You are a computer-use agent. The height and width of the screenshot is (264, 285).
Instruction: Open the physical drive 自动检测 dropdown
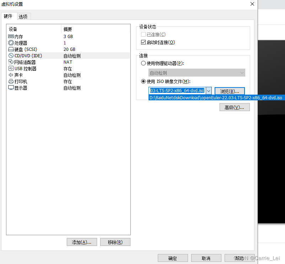(x=197, y=73)
